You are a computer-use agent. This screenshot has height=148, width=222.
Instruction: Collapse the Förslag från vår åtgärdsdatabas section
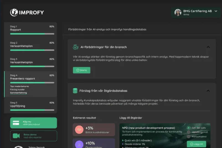208,91
